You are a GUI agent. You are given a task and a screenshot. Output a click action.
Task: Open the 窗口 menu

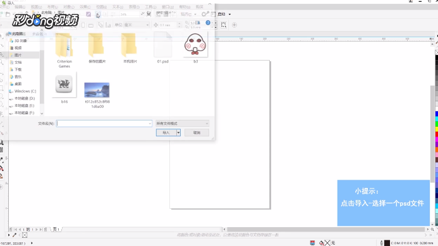tap(167, 7)
